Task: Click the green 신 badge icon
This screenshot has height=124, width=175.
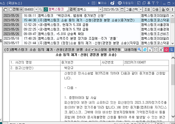Action: (46, 9)
